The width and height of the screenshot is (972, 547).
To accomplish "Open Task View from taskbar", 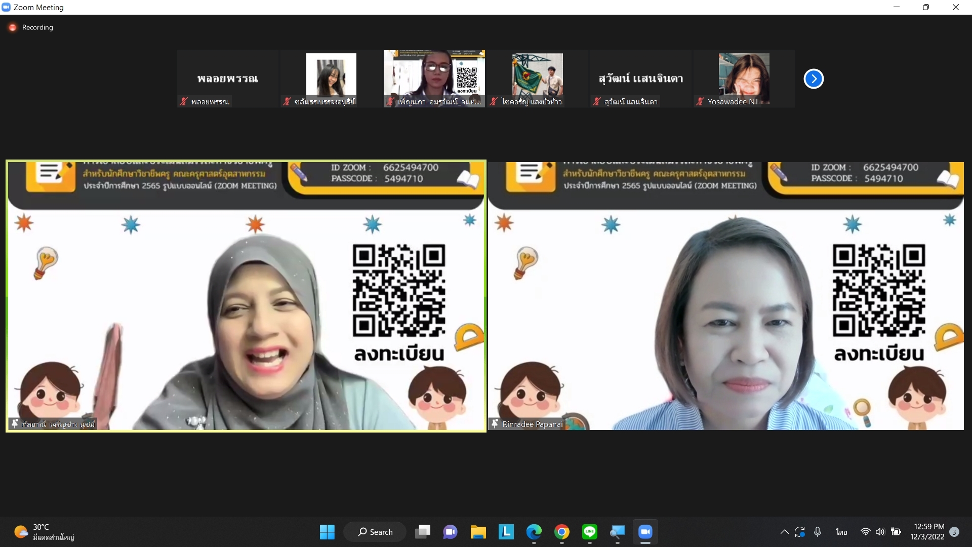I will click(x=423, y=532).
